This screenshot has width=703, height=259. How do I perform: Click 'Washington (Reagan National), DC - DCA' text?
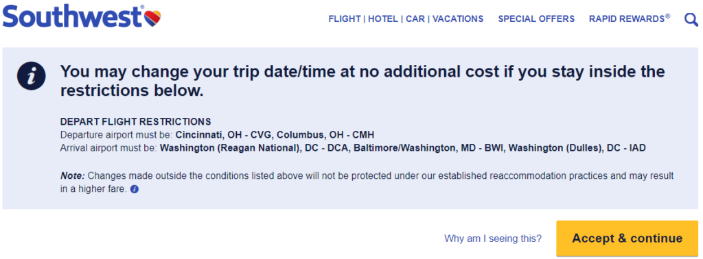tap(254, 148)
